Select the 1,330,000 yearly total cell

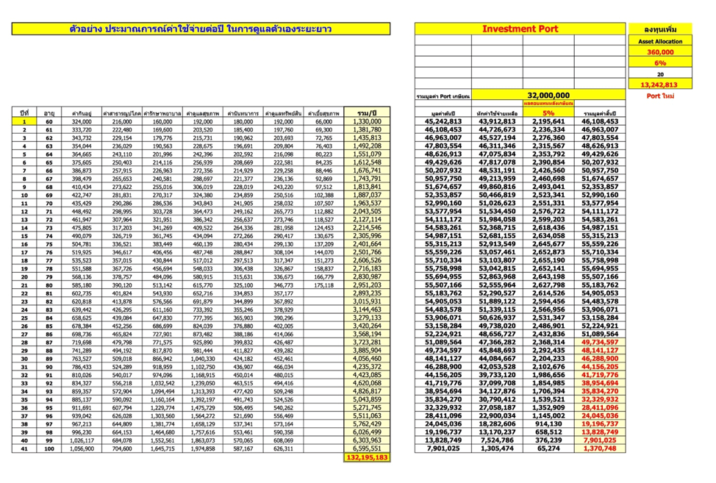coord(367,121)
